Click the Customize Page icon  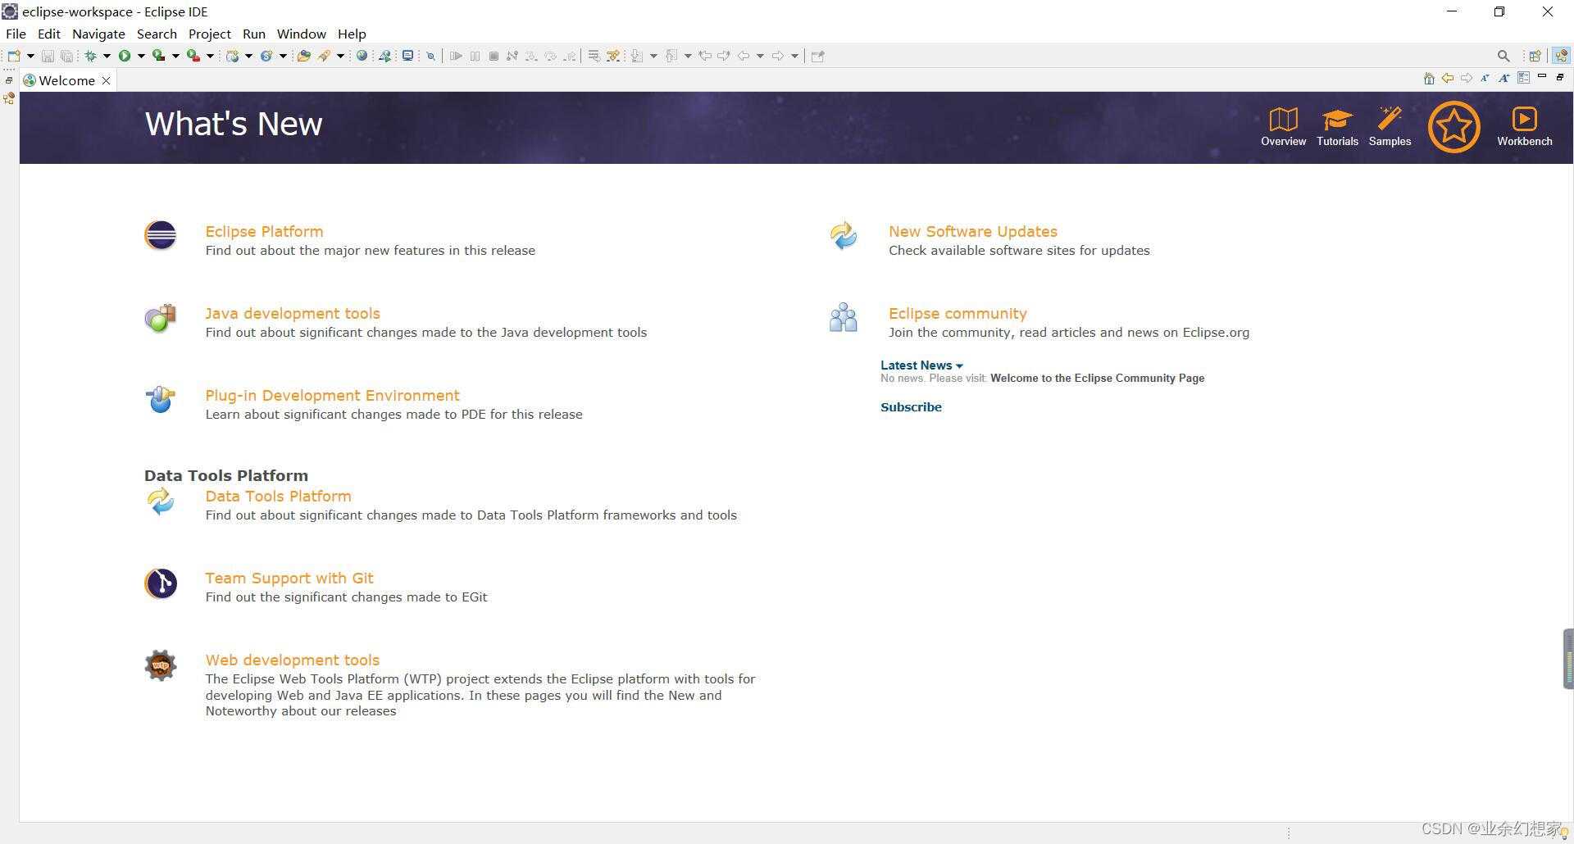pyautogui.click(x=1523, y=78)
